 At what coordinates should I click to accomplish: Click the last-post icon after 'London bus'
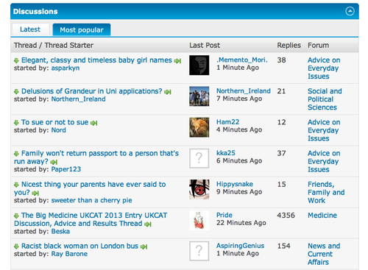coord(144,246)
